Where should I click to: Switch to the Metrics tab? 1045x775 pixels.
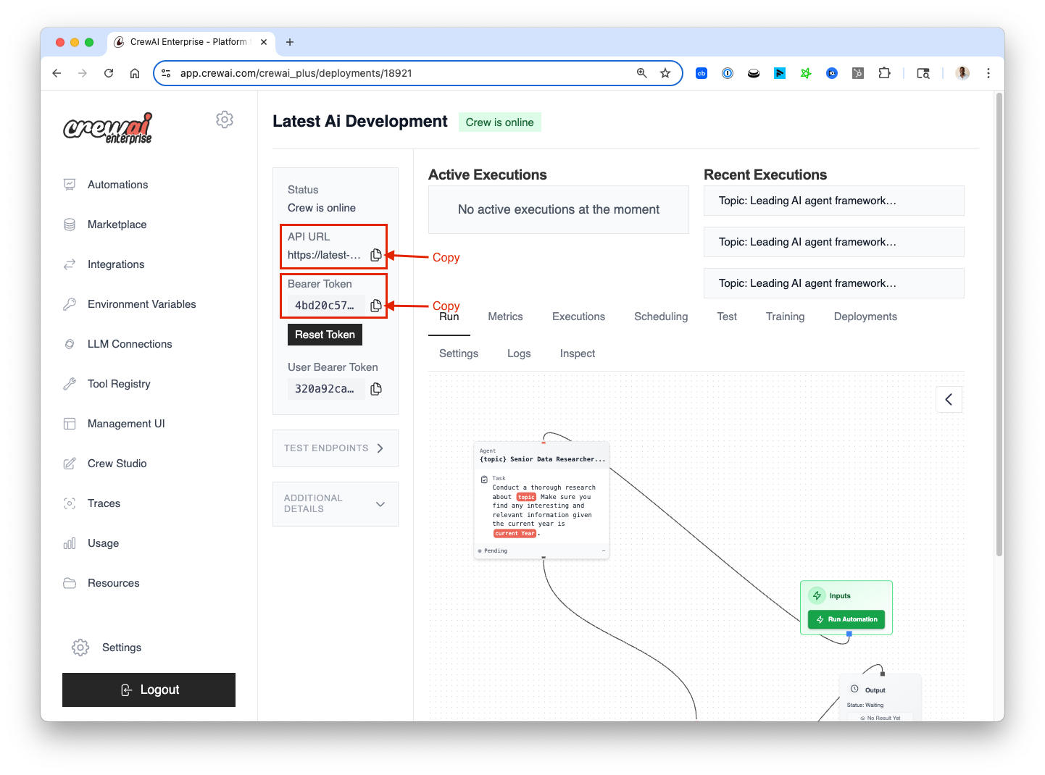[x=505, y=317]
